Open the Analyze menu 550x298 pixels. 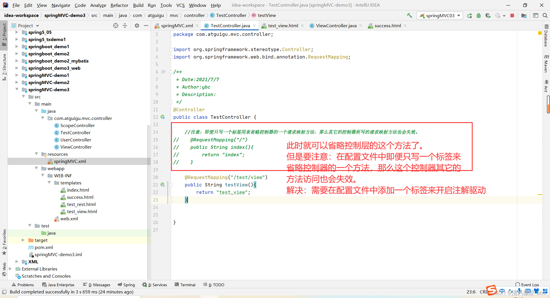98,5
